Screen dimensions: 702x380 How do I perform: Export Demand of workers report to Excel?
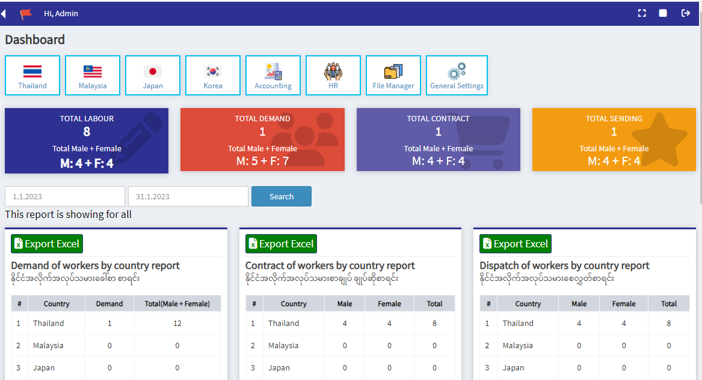(x=47, y=244)
